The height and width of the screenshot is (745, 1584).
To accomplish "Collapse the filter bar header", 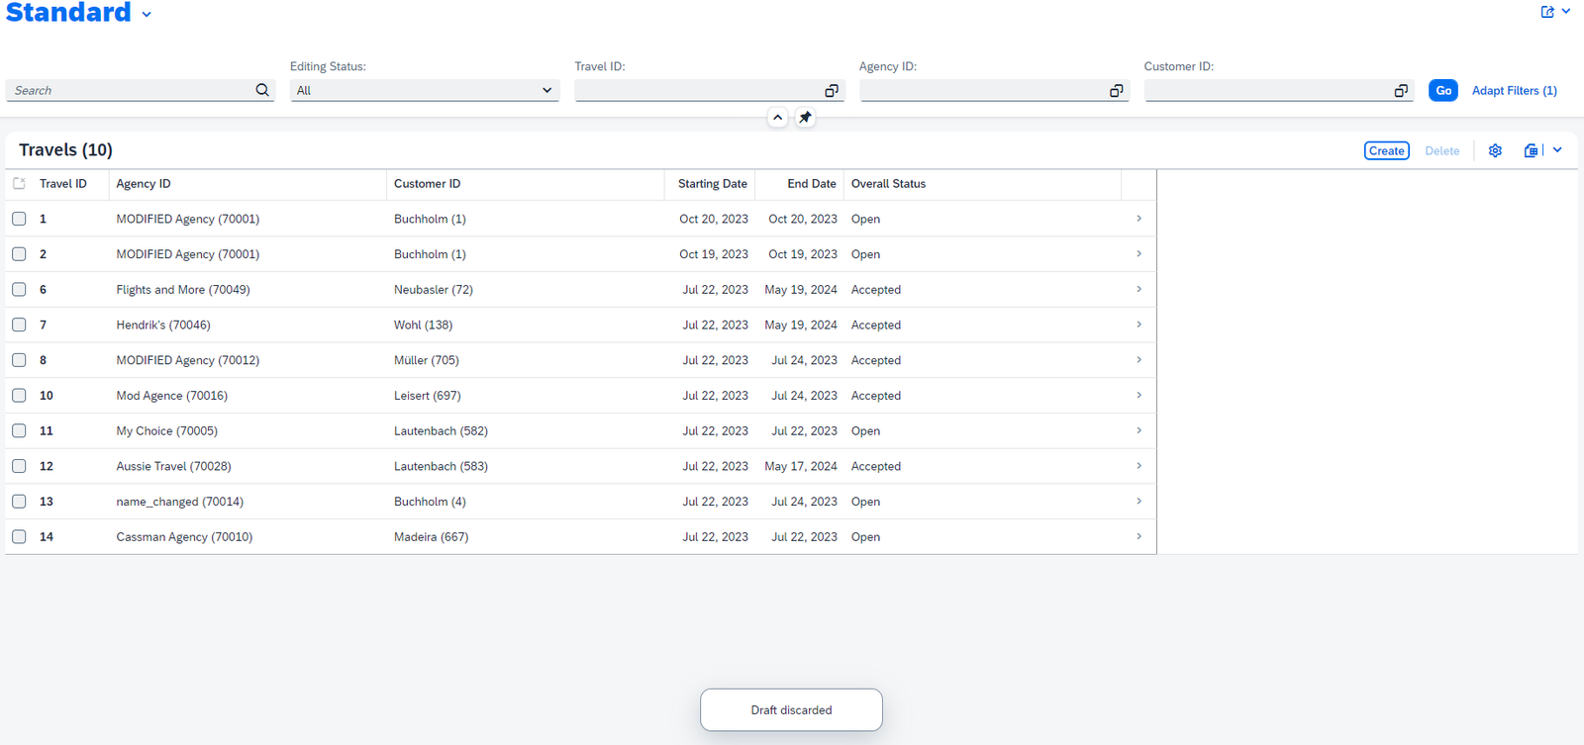I will (778, 118).
